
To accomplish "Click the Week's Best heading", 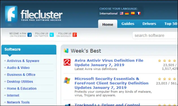I will (86, 51).
